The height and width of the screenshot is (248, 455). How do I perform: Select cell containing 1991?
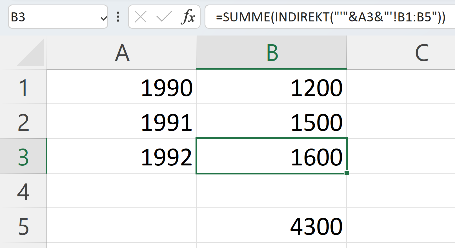[x=122, y=121]
